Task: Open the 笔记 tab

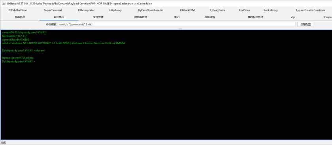Action: [177, 17]
